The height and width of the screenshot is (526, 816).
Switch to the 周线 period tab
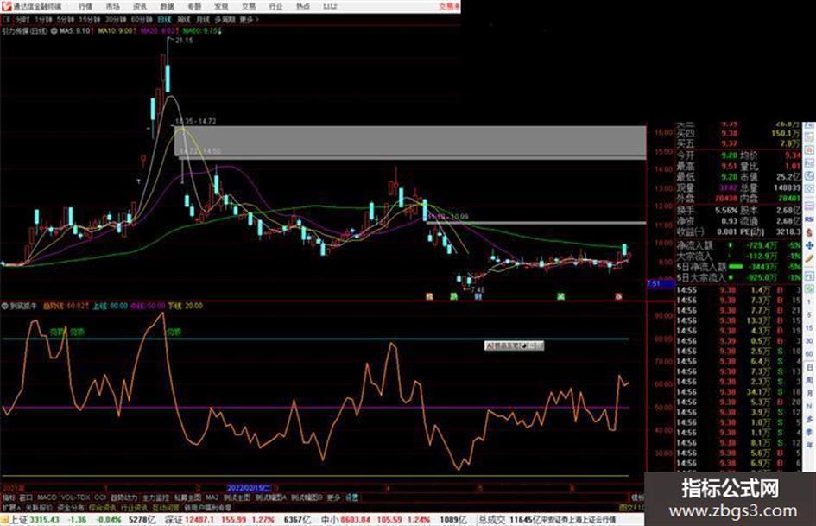184,19
